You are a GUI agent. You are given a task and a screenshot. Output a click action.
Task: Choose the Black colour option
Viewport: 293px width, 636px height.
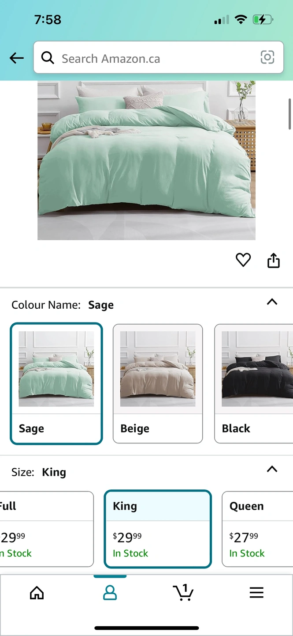click(254, 383)
